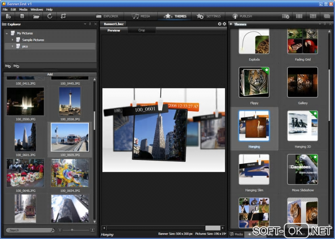Click the Add button above thumbnails
Screen dimensions: 335x239
tap(50, 74)
